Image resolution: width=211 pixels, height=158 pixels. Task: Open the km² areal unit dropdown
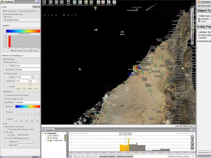[33, 81]
